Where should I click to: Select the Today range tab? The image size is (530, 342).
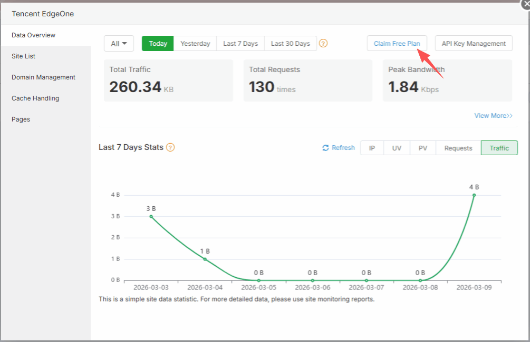tap(158, 44)
